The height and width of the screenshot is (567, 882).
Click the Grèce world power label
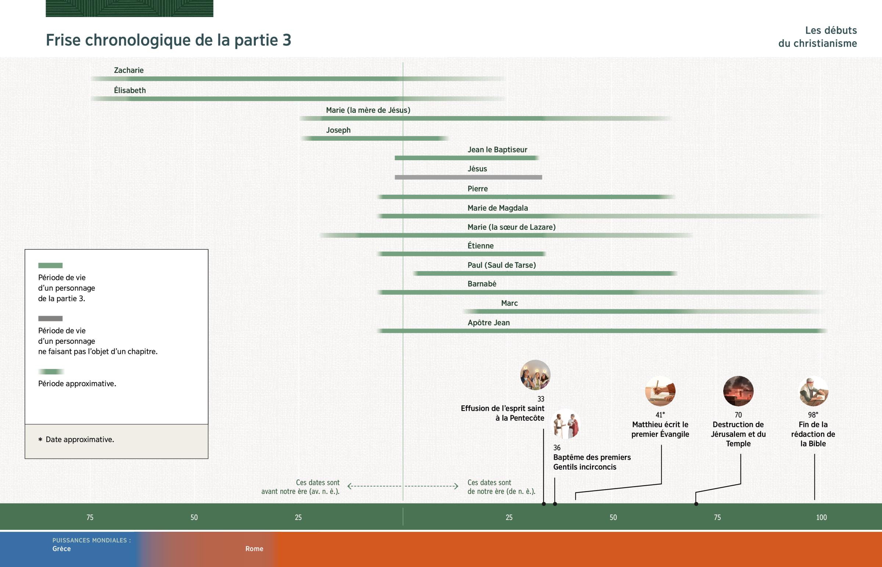coord(61,549)
